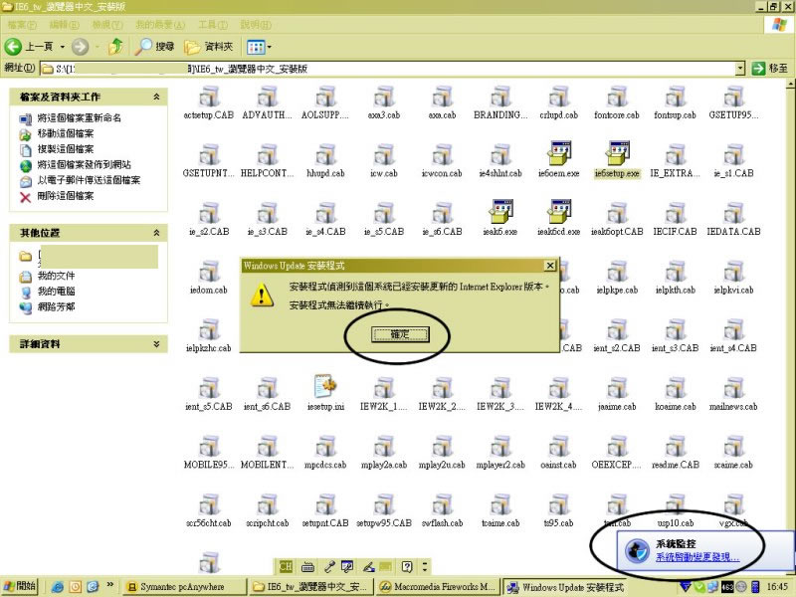Close the Windows Update 安裝程式 dialog
The width and height of the screenshot is (796, 597).
coord(549,266)
